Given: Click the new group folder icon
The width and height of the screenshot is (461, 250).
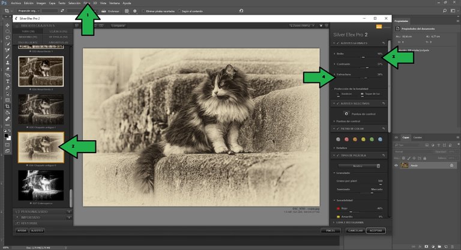Looking at the screenshot, I should coord(439,246).
